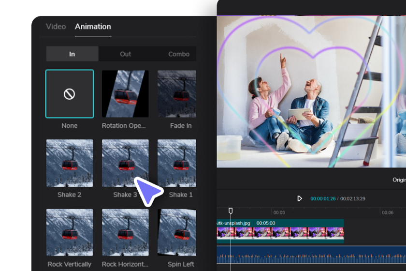
Task: Show Combo animations
Action: [178, 54]
